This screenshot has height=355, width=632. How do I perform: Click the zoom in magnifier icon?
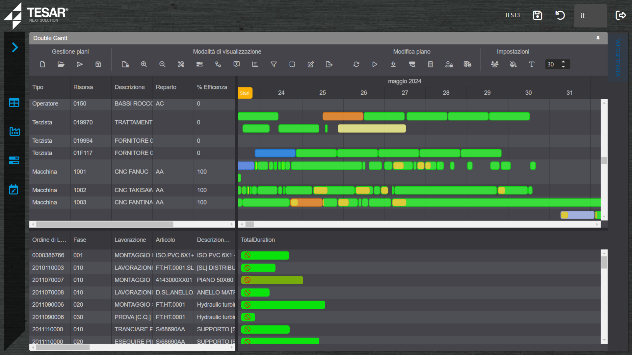tap(144, 64)
